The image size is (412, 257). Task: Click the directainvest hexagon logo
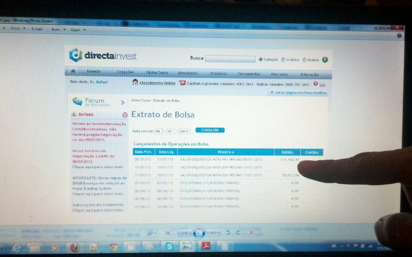click(x=76, y=55)
